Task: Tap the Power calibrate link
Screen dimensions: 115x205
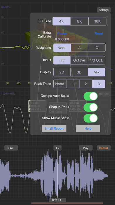Action: tap(62, 34)
